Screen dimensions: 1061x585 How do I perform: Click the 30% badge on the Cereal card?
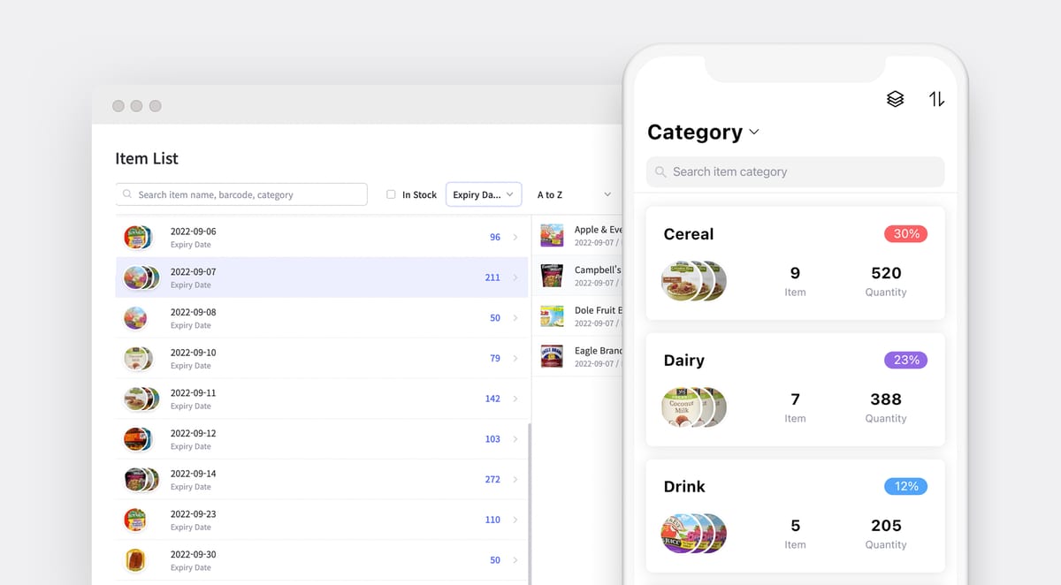[x=905, y=233]
